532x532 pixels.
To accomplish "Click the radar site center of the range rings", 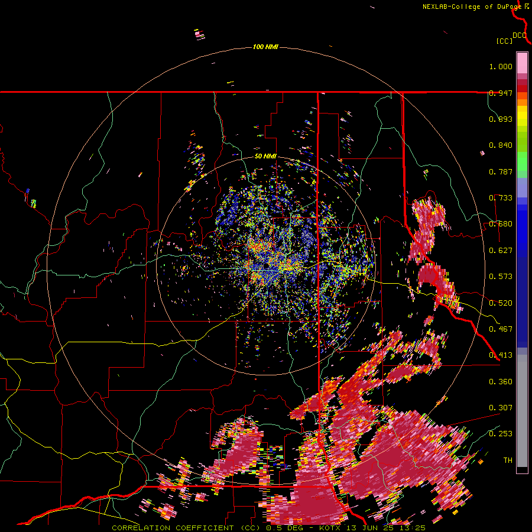I will coord(266,265).
